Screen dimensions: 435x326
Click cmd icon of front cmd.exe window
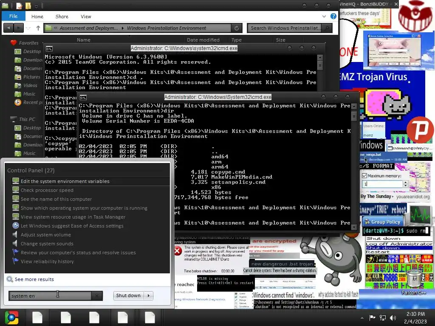[83, 98]
